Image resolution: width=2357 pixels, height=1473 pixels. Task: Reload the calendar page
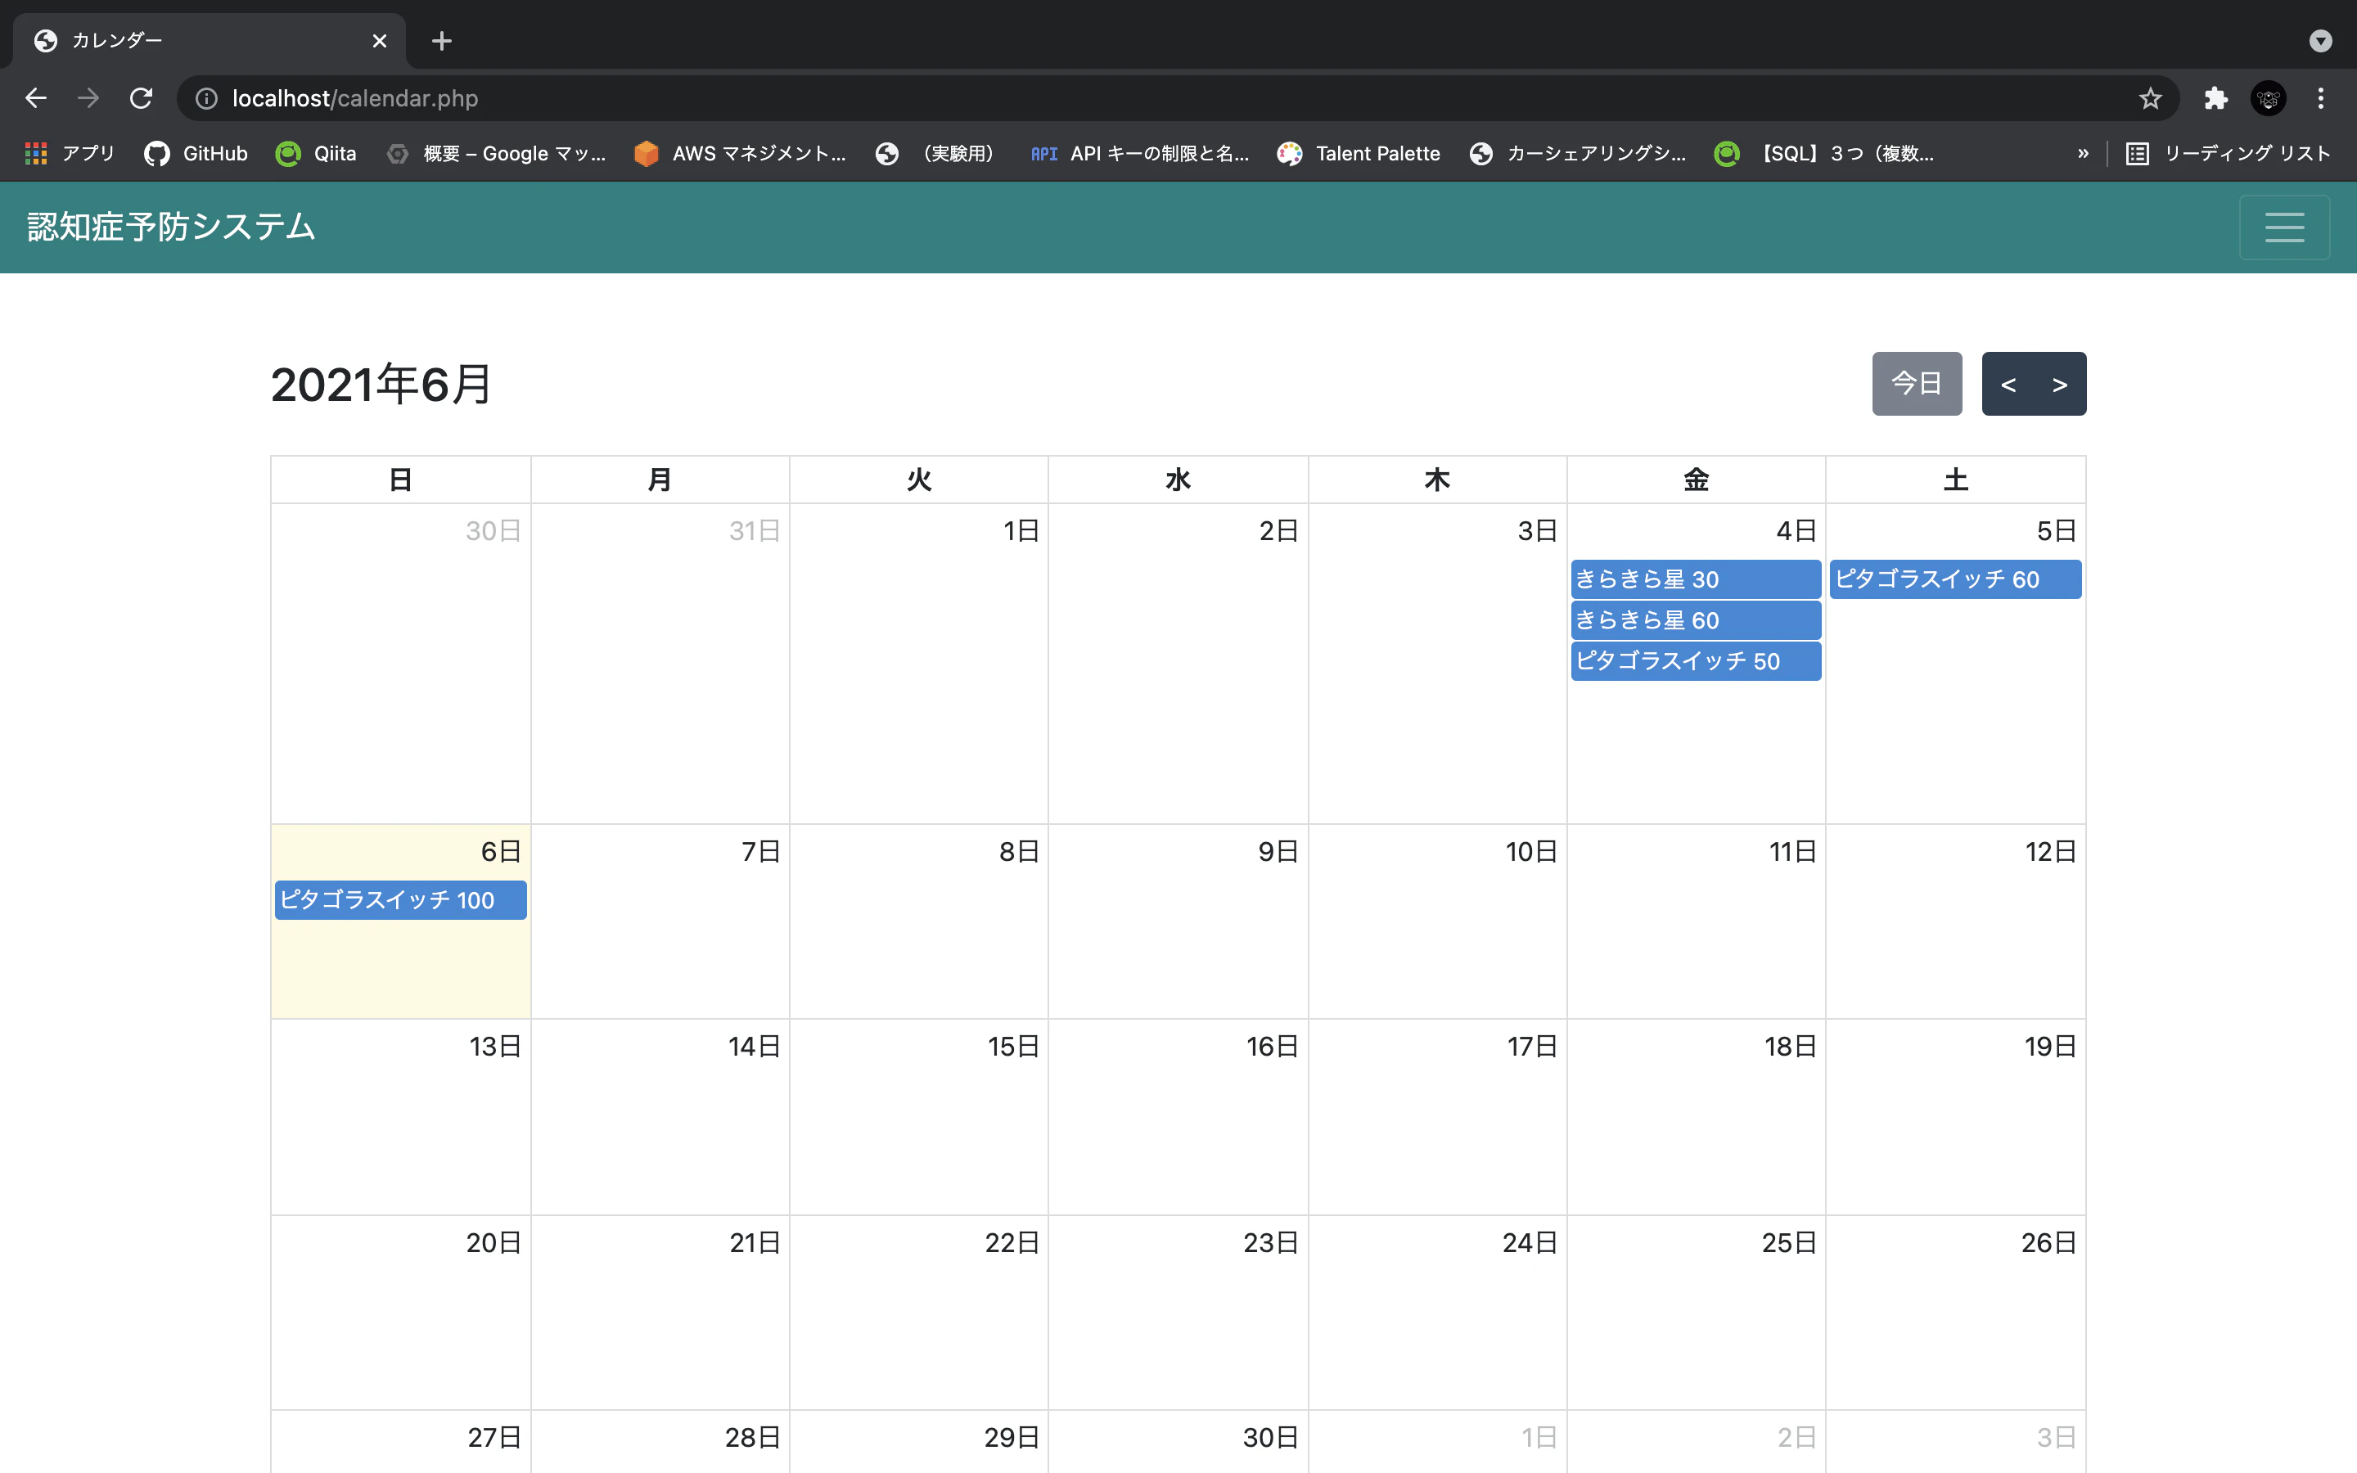142,98
